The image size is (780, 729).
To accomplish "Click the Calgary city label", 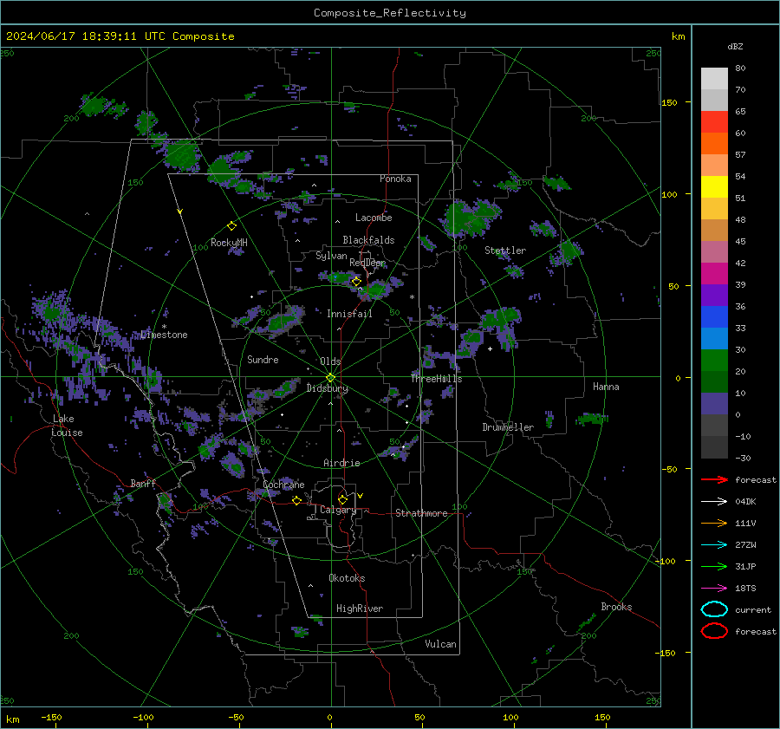I will tap(338, 510).
